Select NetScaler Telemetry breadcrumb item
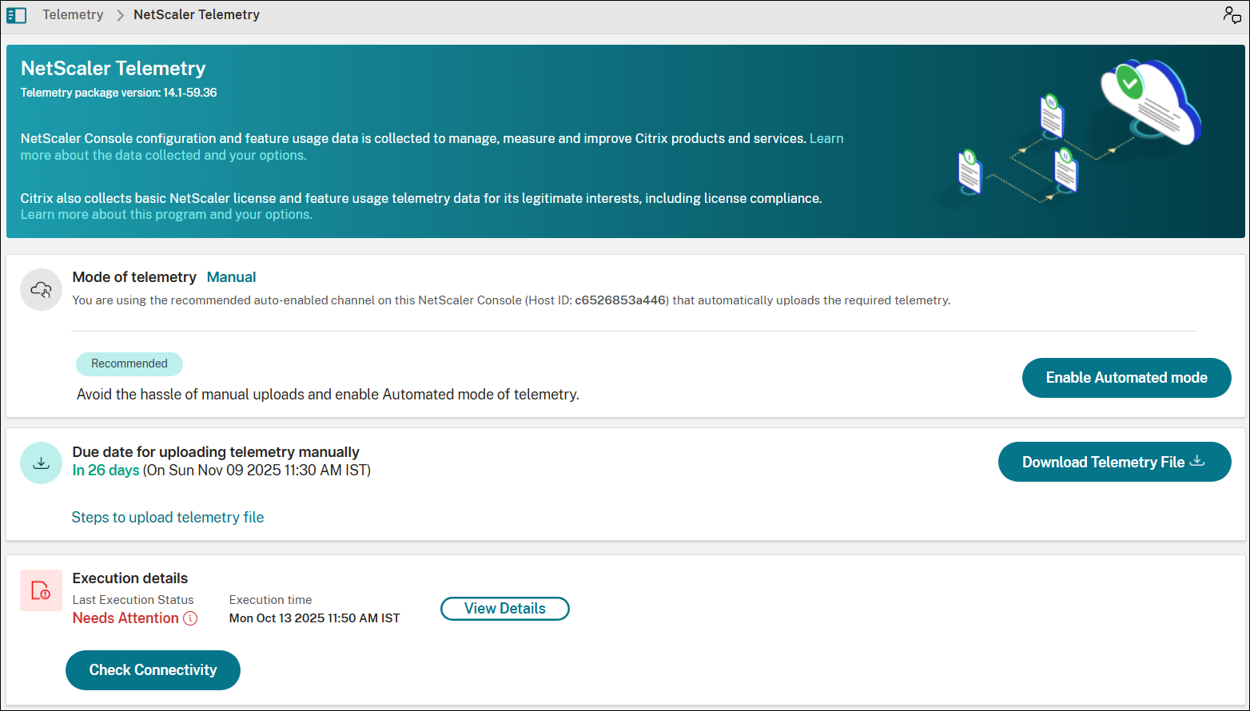1250x711 pixels. (x=197, y=15)
